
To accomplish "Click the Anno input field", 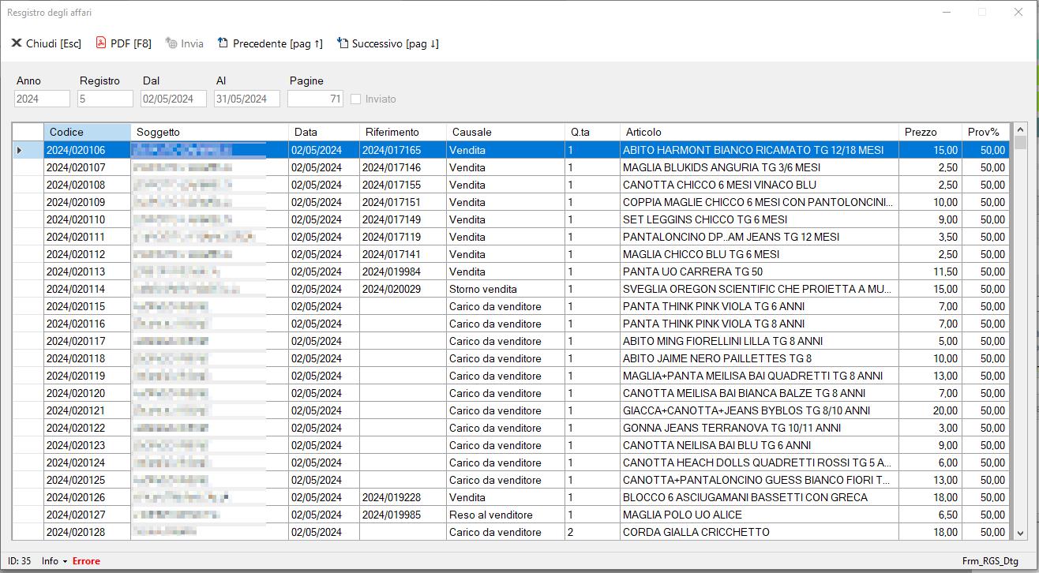I will tap(42, 99).
